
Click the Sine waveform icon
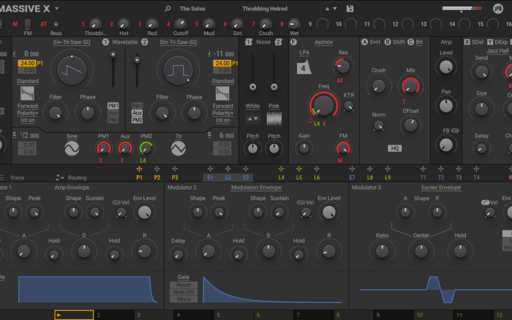click(x=72, y=148)
